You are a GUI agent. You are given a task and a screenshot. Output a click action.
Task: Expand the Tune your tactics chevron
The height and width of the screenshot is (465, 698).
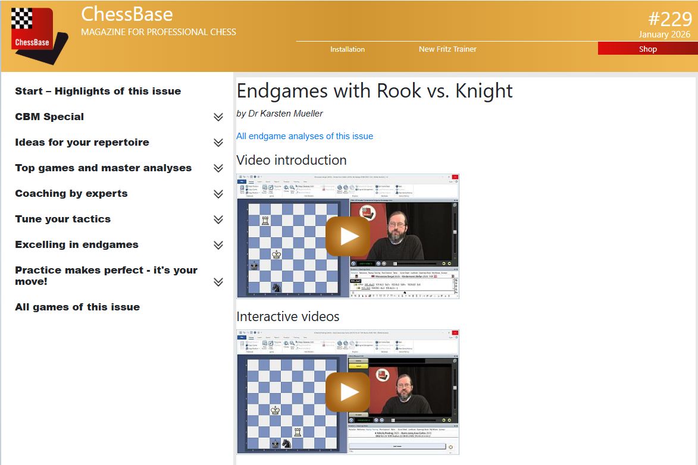218,219
